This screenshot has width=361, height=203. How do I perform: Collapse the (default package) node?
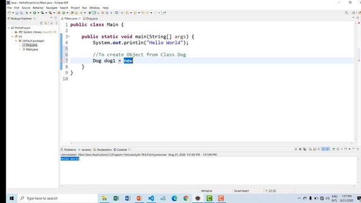[16, 41]
